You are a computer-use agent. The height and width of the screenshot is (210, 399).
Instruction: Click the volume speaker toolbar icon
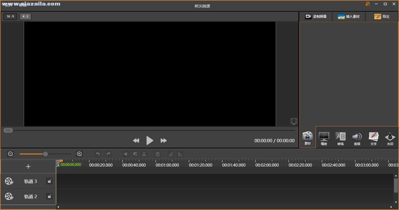coord(126,154)
